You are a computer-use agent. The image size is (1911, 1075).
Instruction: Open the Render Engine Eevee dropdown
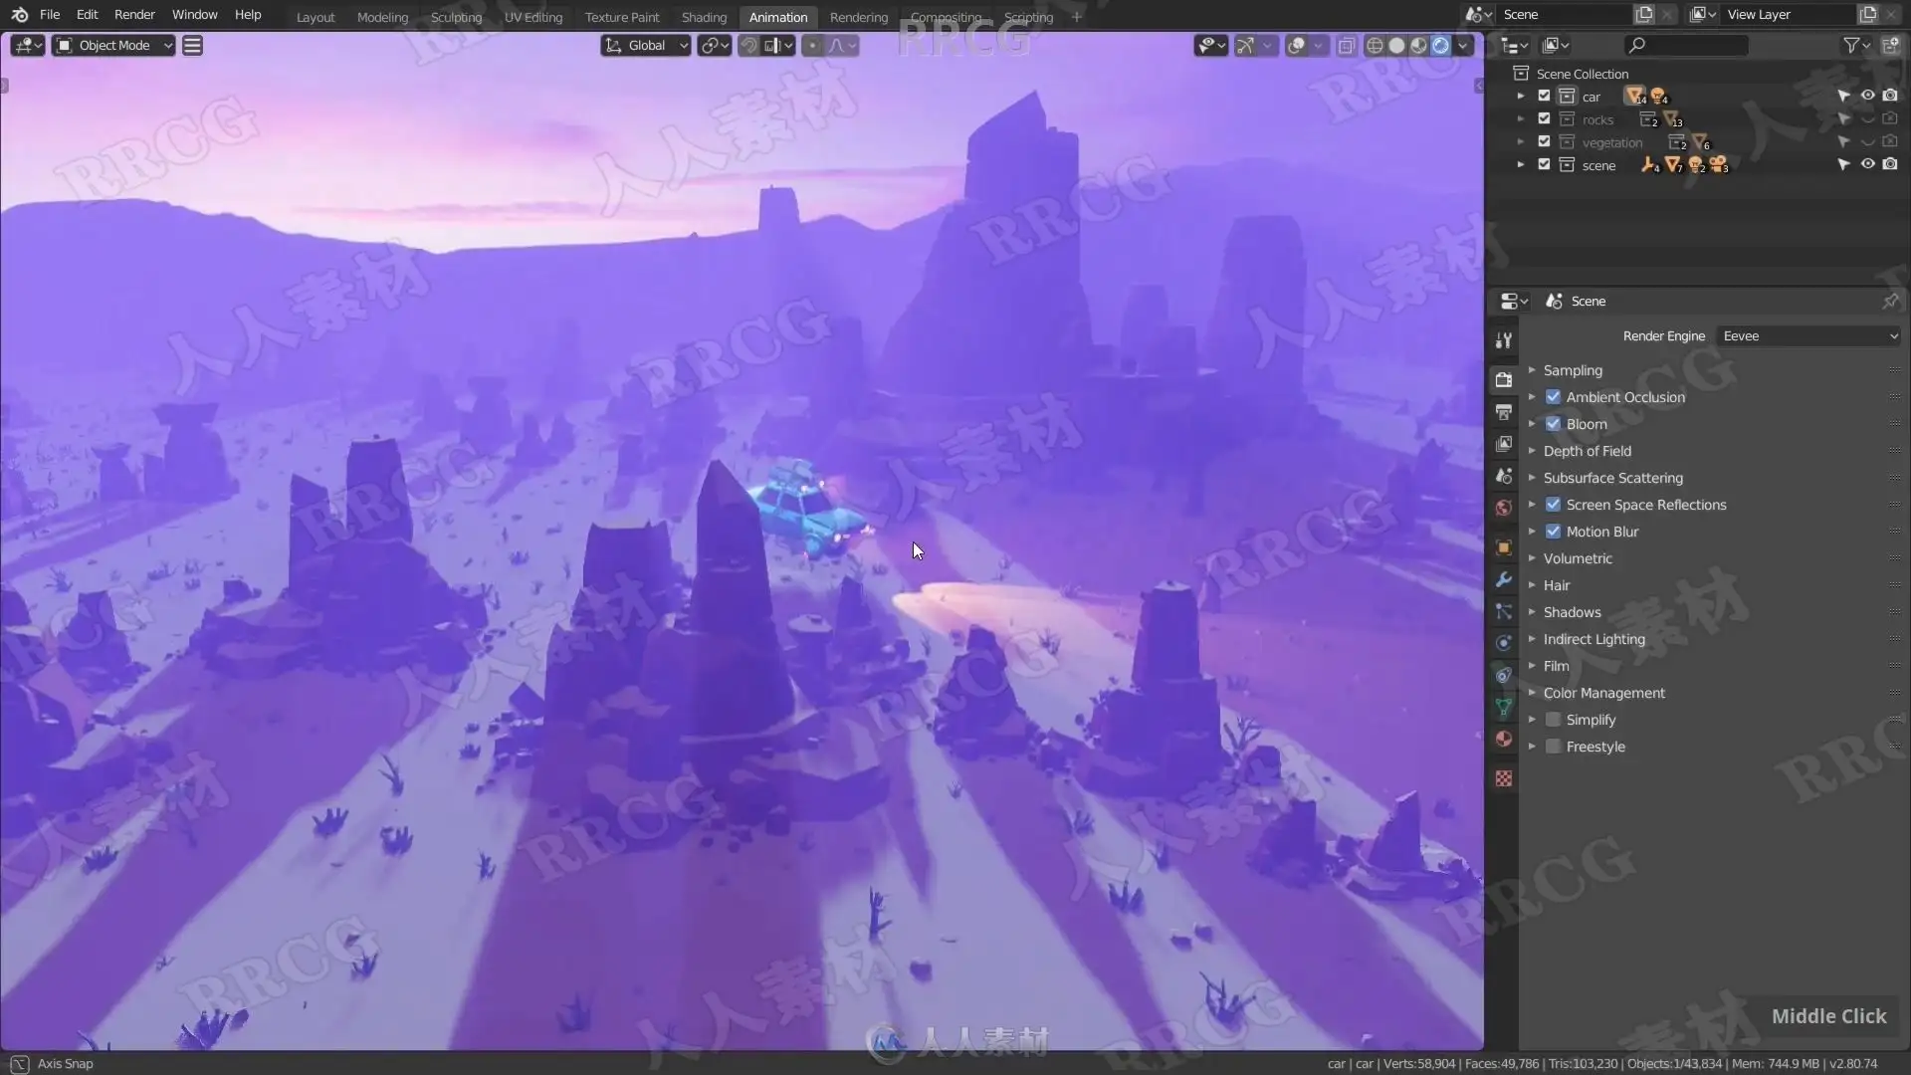click(x=1808, y=336)
